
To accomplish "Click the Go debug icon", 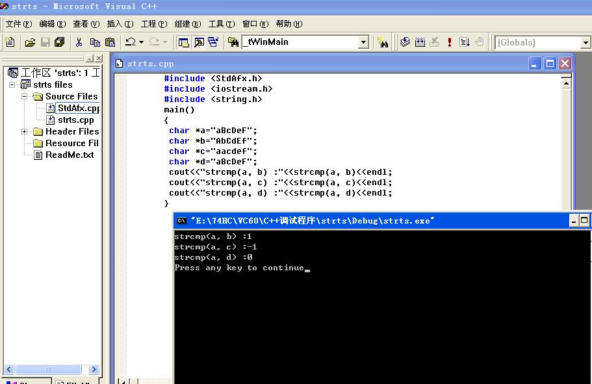I will click(x=465, y=42).
